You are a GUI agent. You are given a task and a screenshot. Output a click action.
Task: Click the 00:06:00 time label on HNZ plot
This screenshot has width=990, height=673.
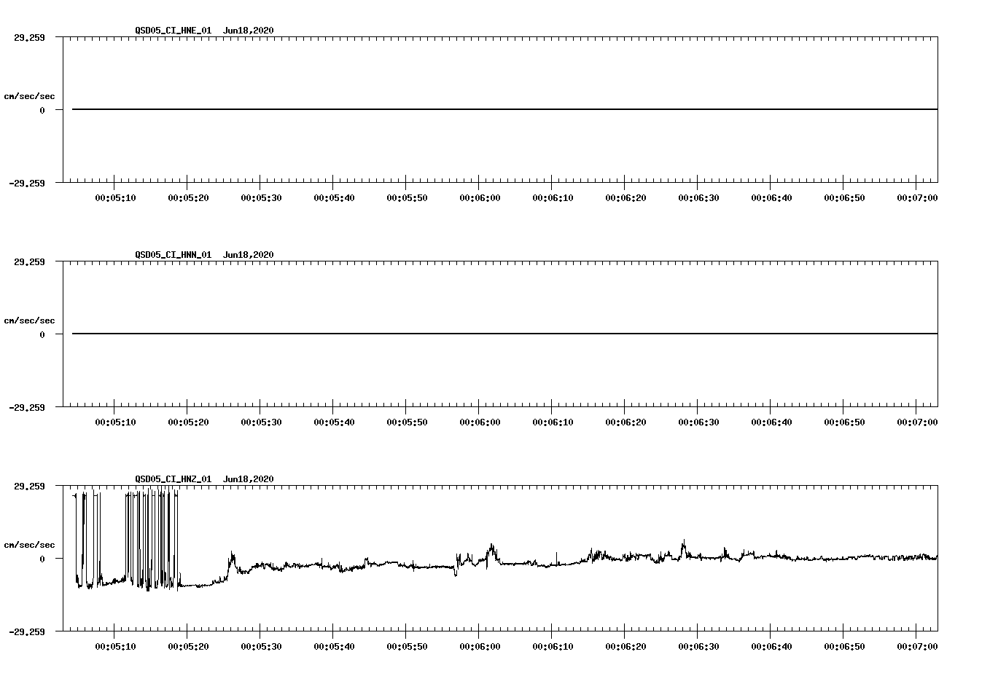point(480,647)
